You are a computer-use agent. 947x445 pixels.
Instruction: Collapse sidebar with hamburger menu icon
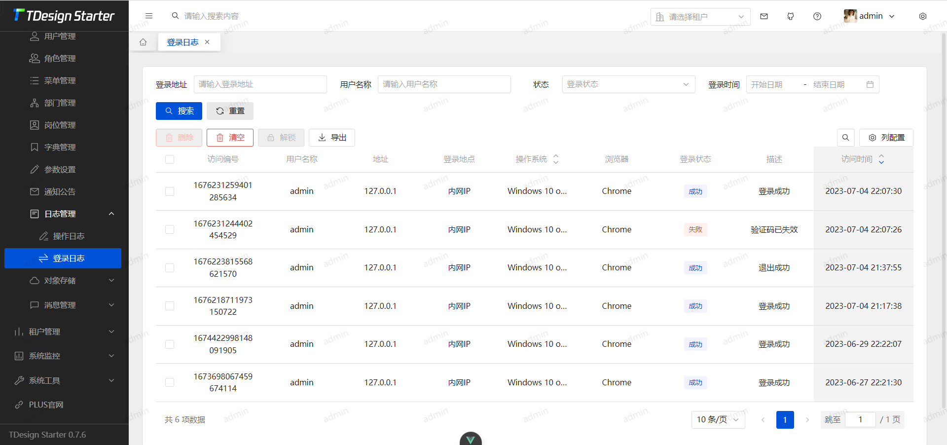pos(149,16)
